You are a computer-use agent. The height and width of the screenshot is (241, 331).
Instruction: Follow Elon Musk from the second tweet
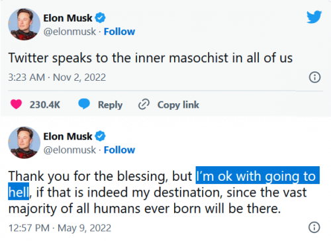pos(119,150)
